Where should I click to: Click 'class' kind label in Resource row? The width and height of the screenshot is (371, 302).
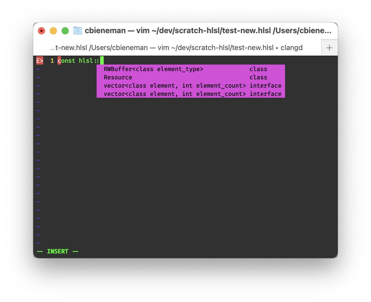258,77
